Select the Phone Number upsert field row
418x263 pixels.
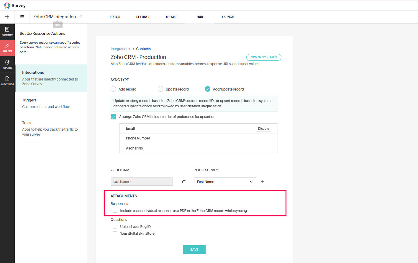tap(198, 138)
